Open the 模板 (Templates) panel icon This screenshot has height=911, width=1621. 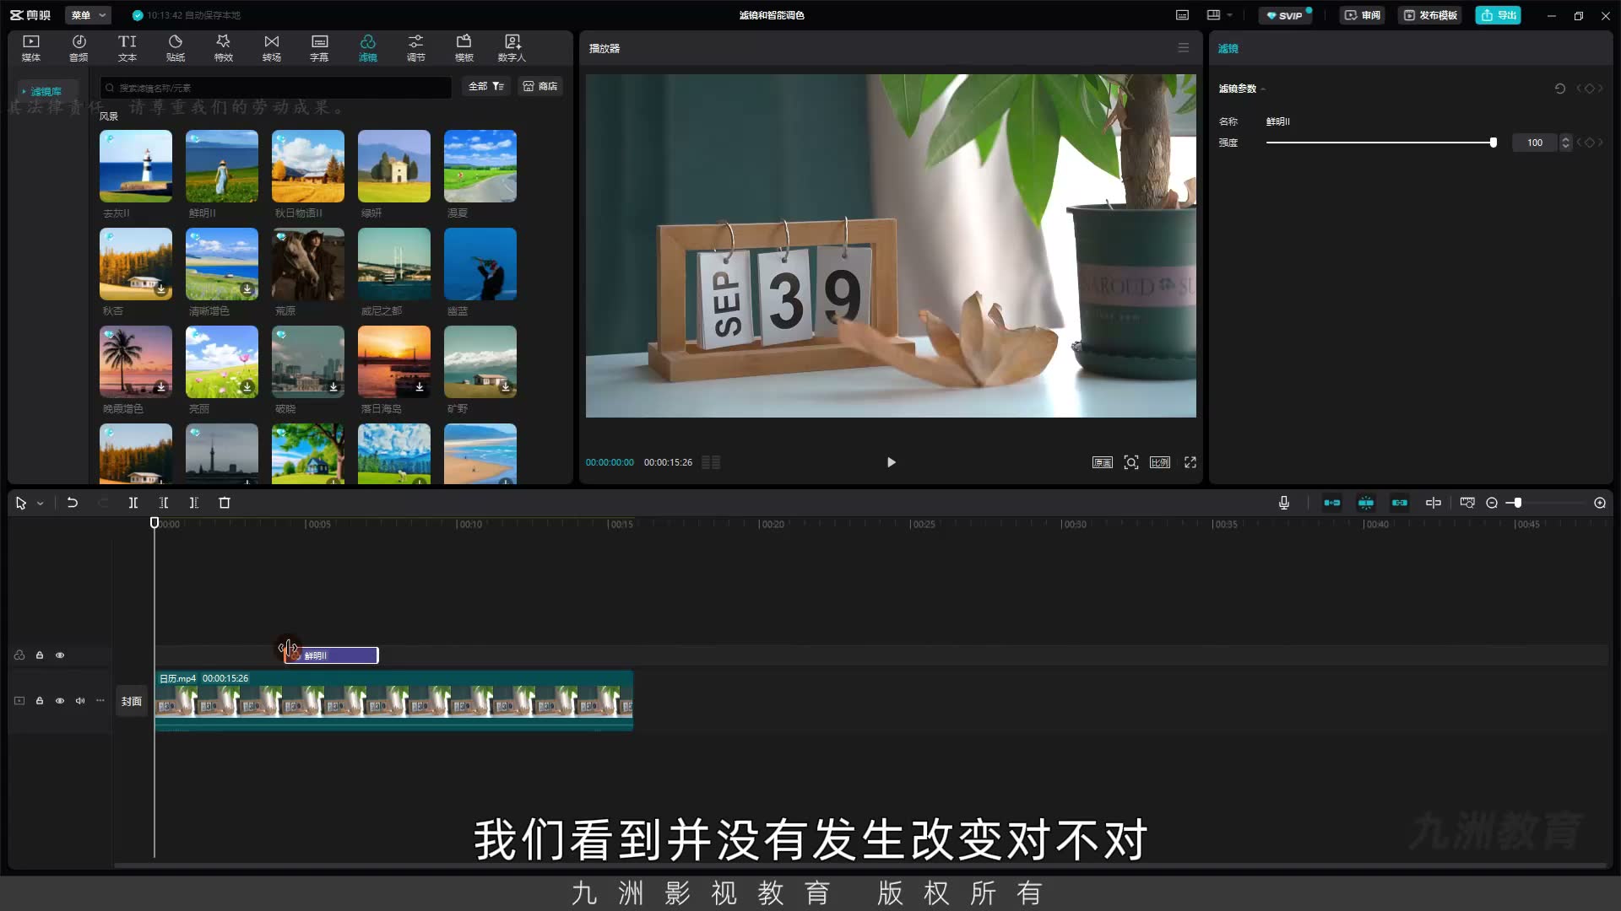tap(464, 48)
